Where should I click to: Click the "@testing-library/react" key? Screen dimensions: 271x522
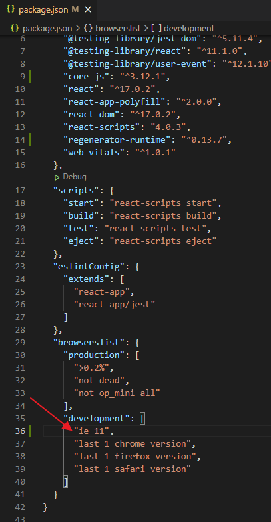coord(125,51)
